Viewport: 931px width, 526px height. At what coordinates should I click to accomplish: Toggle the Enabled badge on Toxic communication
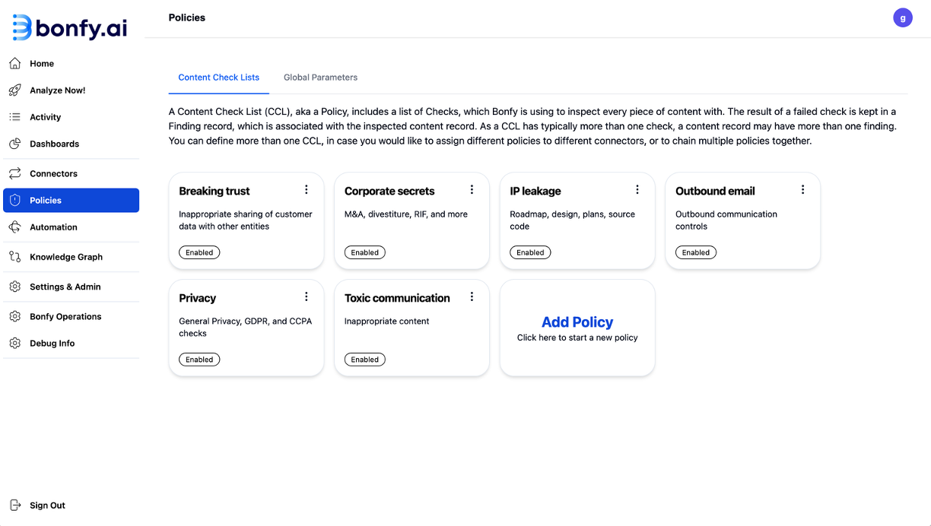pos(365,360)
